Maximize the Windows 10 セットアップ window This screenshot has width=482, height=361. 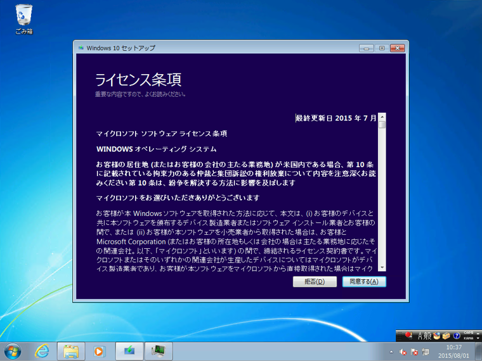click(x=382, y=48)
